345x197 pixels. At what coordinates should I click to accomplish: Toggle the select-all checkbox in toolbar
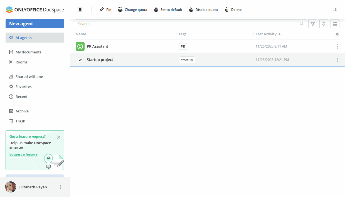pos(80,9)
